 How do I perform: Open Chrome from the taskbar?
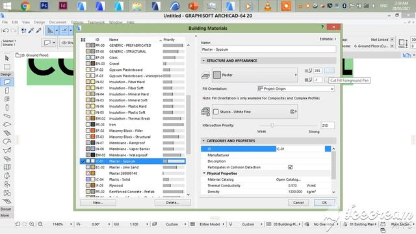[x=25, y=6]
